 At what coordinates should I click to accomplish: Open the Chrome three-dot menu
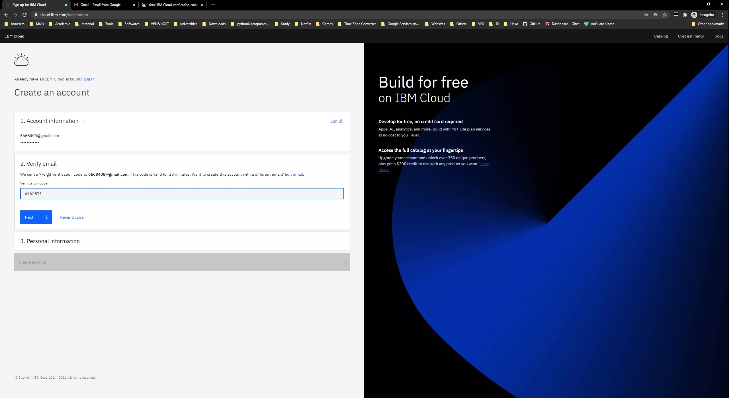pyautogui.click(x=722, y=15)
